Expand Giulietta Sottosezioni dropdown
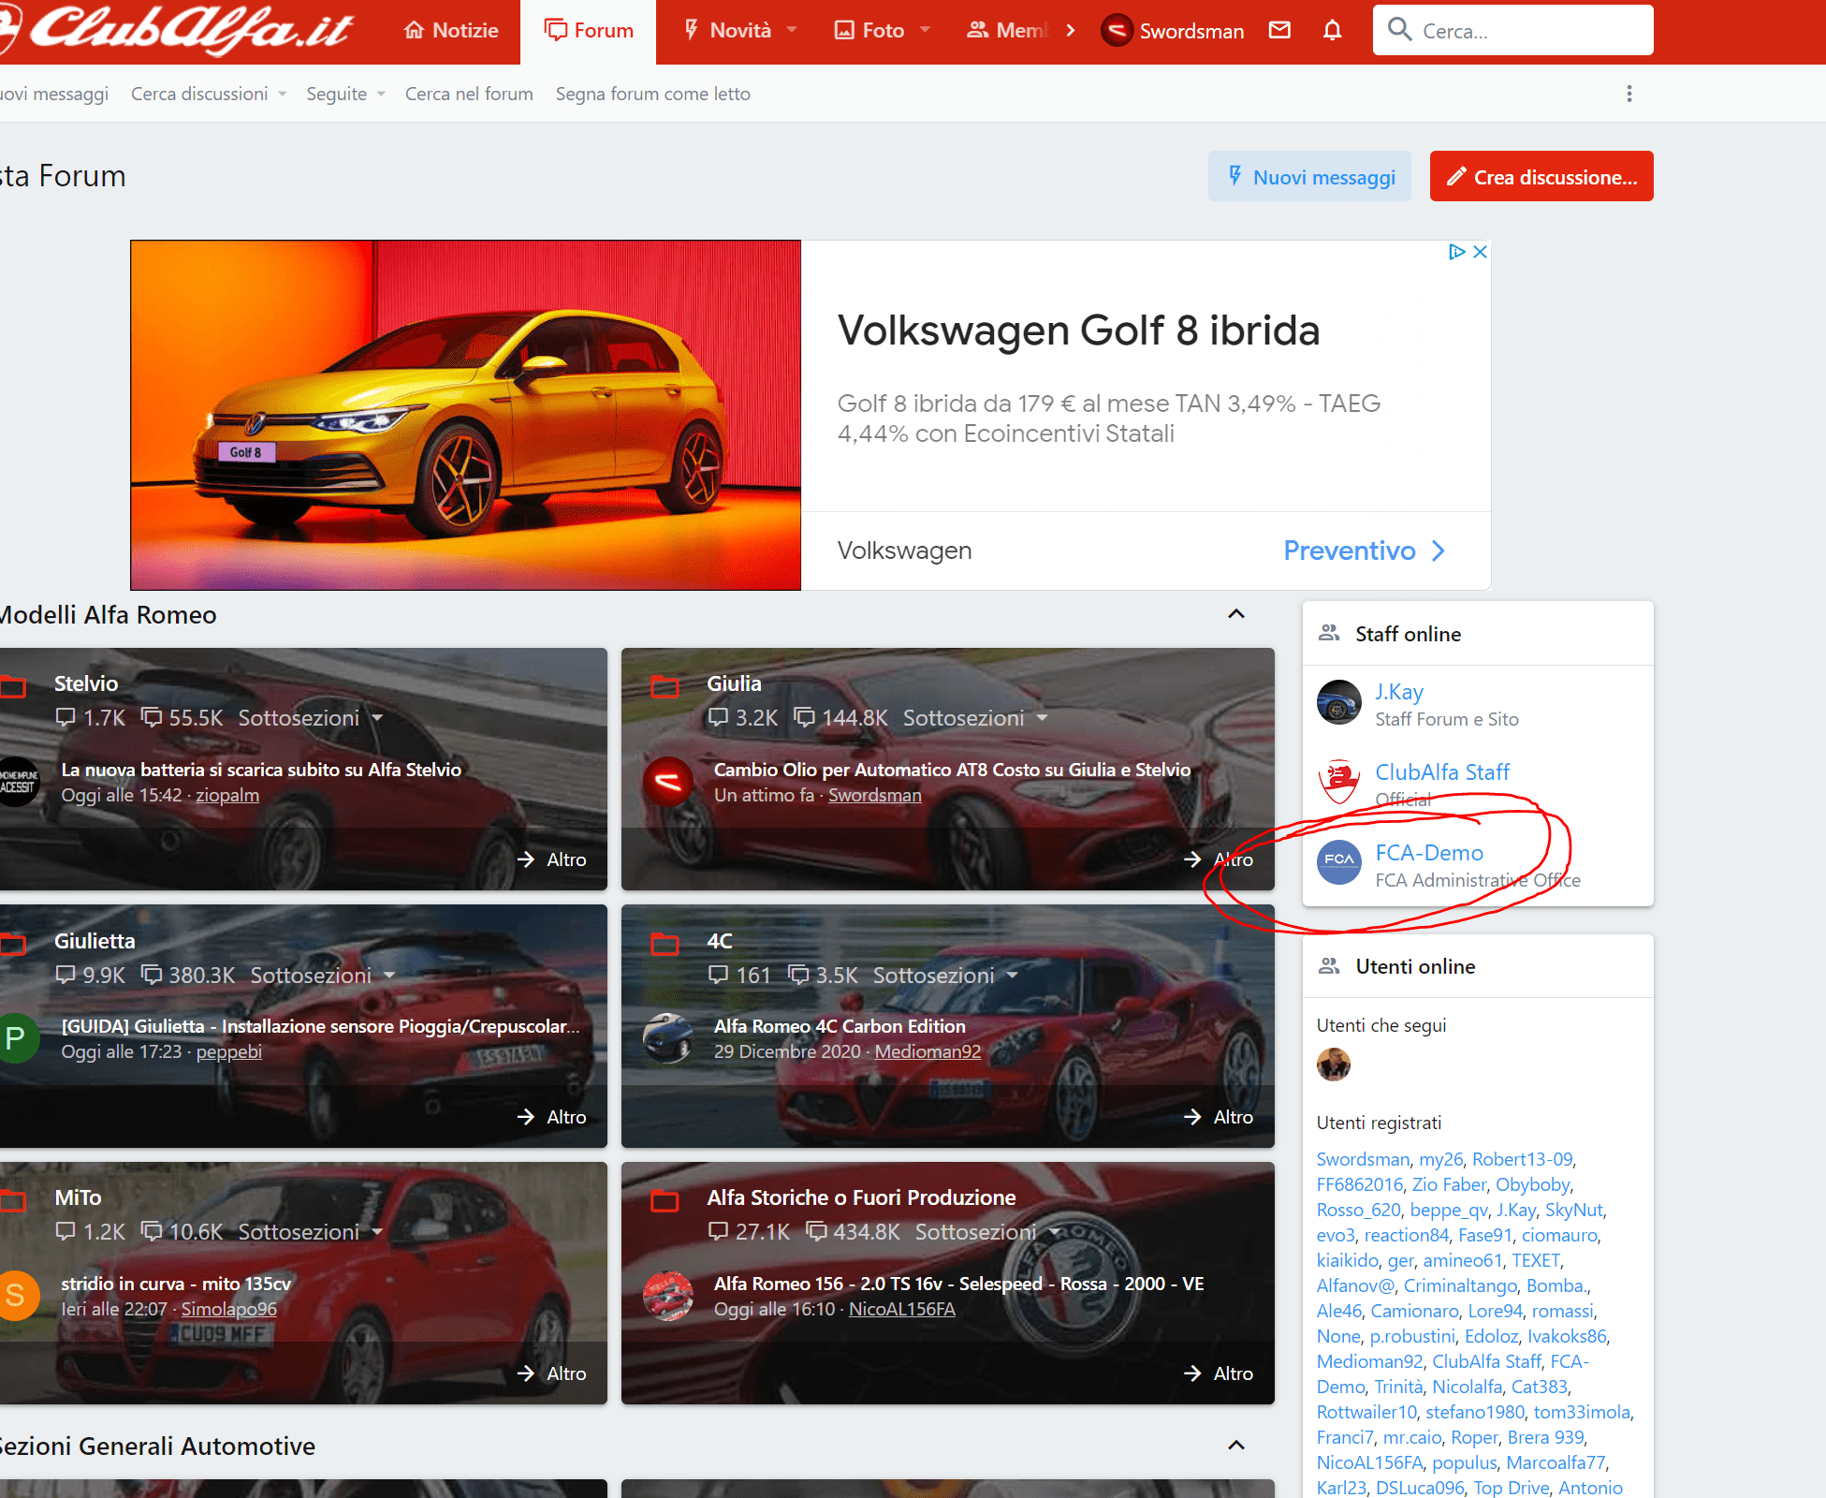Viewport: 1826px width, 1498px height. pyautogui.click(x=323, y=976)
